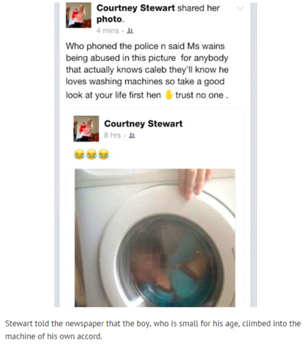This screenshot has width=305, height=344.
Task: Click the "trust no one" text
Action: click(x=199, y=95)
